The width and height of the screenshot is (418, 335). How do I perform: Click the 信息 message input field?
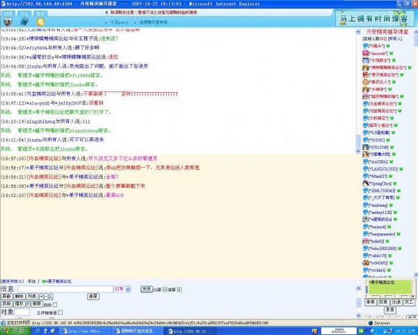64,288
